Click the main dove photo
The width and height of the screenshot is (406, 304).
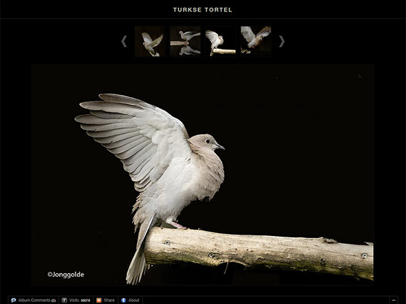click(x=203, y=174)
